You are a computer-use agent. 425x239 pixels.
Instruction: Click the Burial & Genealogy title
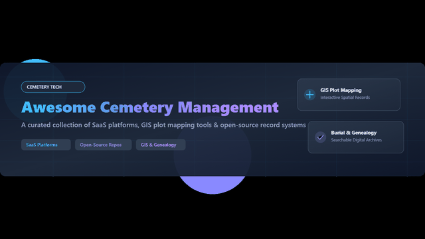[x=354, y=133]
